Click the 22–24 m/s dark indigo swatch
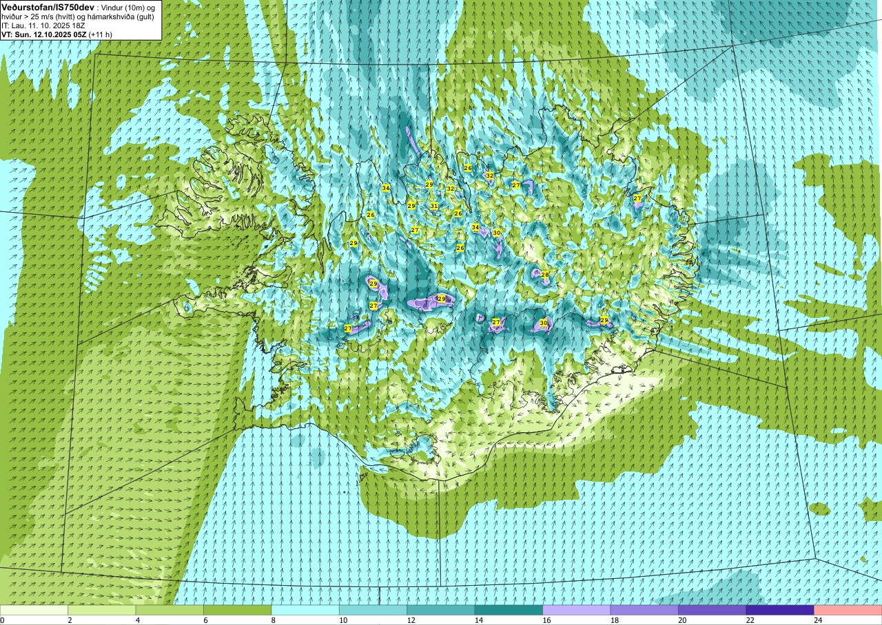Image resolution: width=882 pixels, height=625 pixels. 780,611
